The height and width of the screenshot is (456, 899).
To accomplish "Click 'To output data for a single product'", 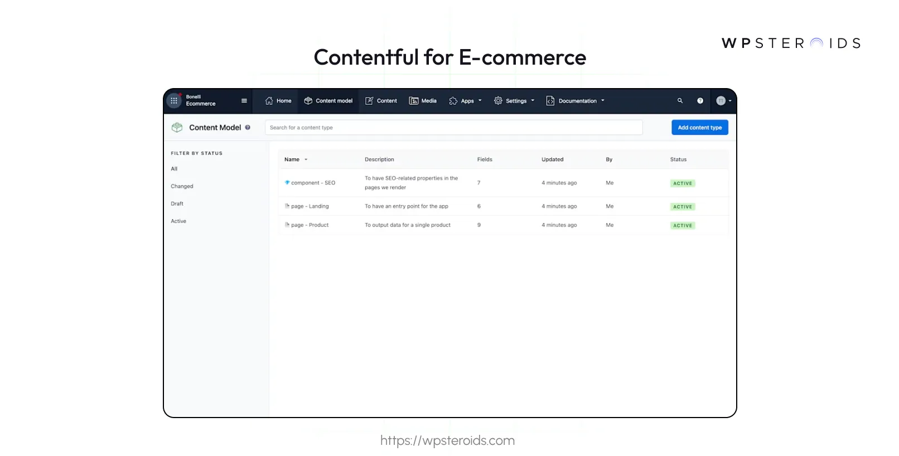I will [x=408, y=225].
